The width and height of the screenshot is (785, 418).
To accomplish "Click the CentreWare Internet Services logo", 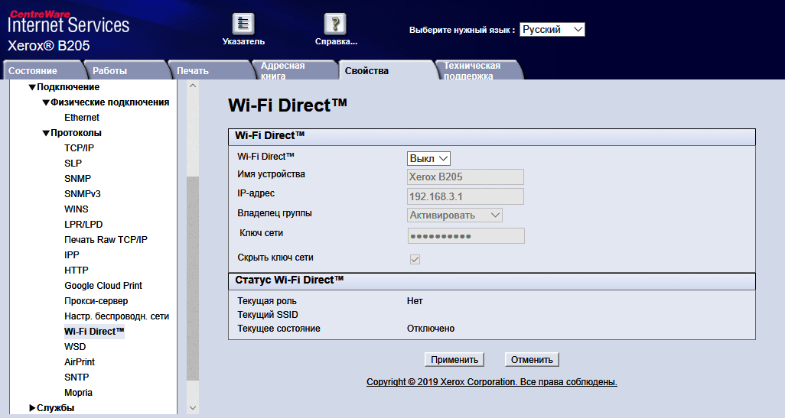I will [69, 23].
